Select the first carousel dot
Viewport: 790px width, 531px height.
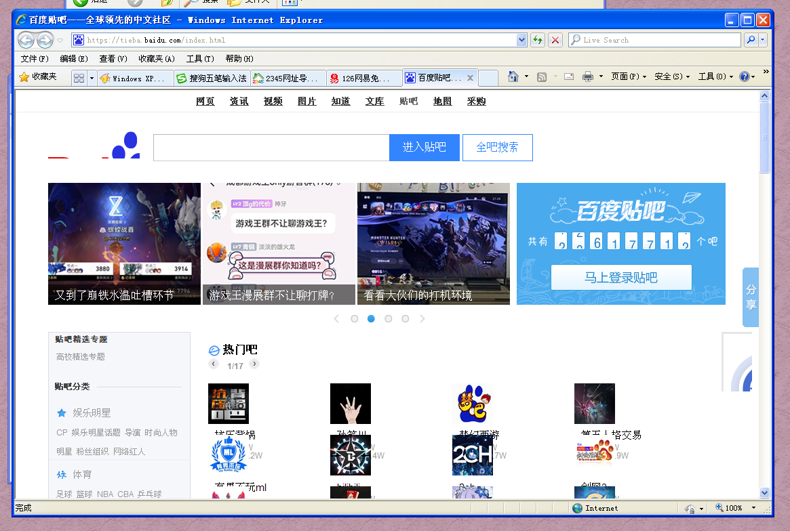click(354, 318)
